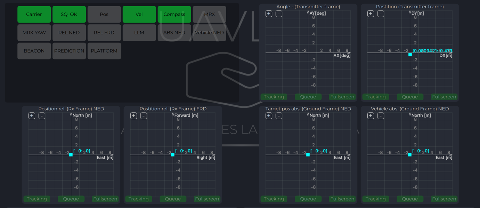Zoom out the Target pos abs. plot
This screenshot has height=208, width=480.
(279, 115)
